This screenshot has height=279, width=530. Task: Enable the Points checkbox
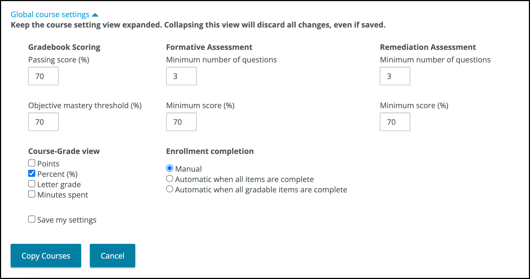tap(32, 163)
